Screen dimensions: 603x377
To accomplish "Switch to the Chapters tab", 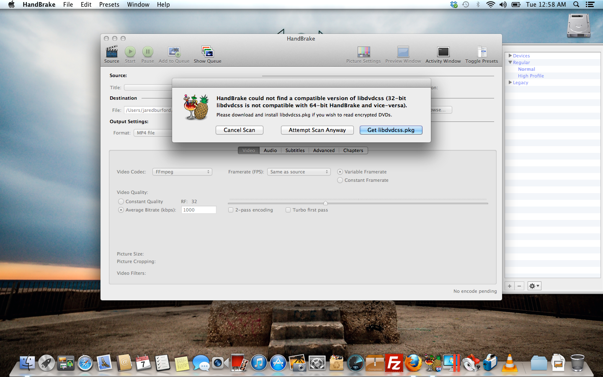I will click(x=353, y=150).
